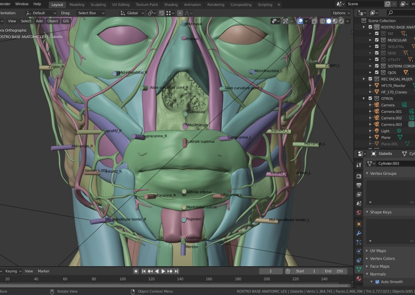Select Wireframe viewport shading mode

pos(323,21)
